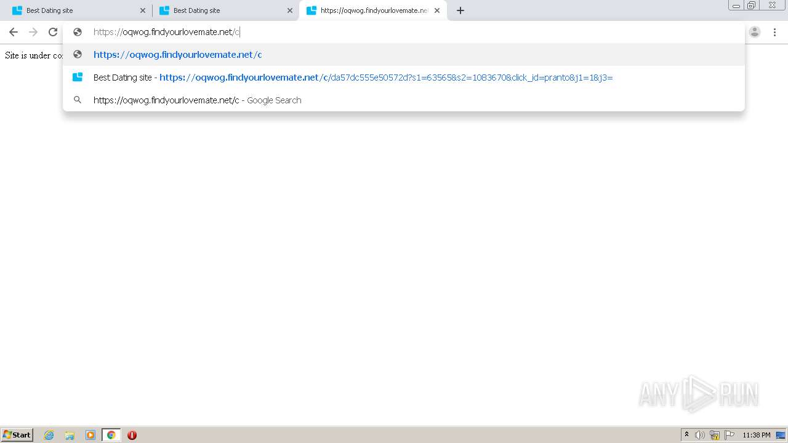Open the Action Center flag icon
Image resolution: width=788 pixels, height=443 pixels.
tap(730, 435)
